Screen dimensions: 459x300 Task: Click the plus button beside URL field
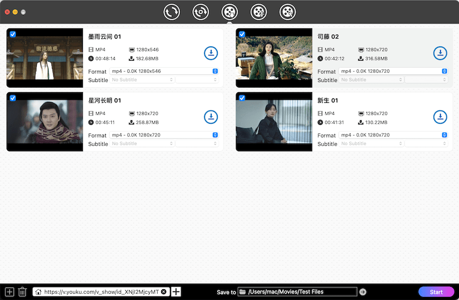(176, 292)
